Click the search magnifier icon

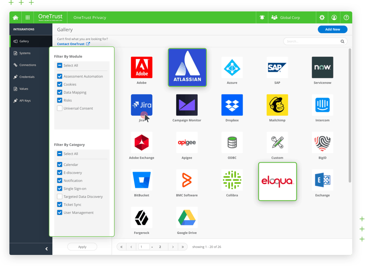pyautogui.click(x=342, y=41)
